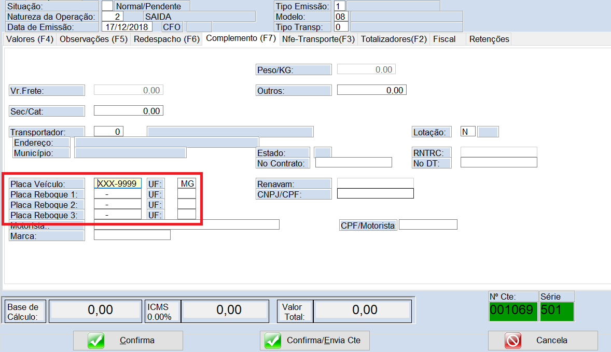Open the Totalizadores(F2) tab

(394, 39)
